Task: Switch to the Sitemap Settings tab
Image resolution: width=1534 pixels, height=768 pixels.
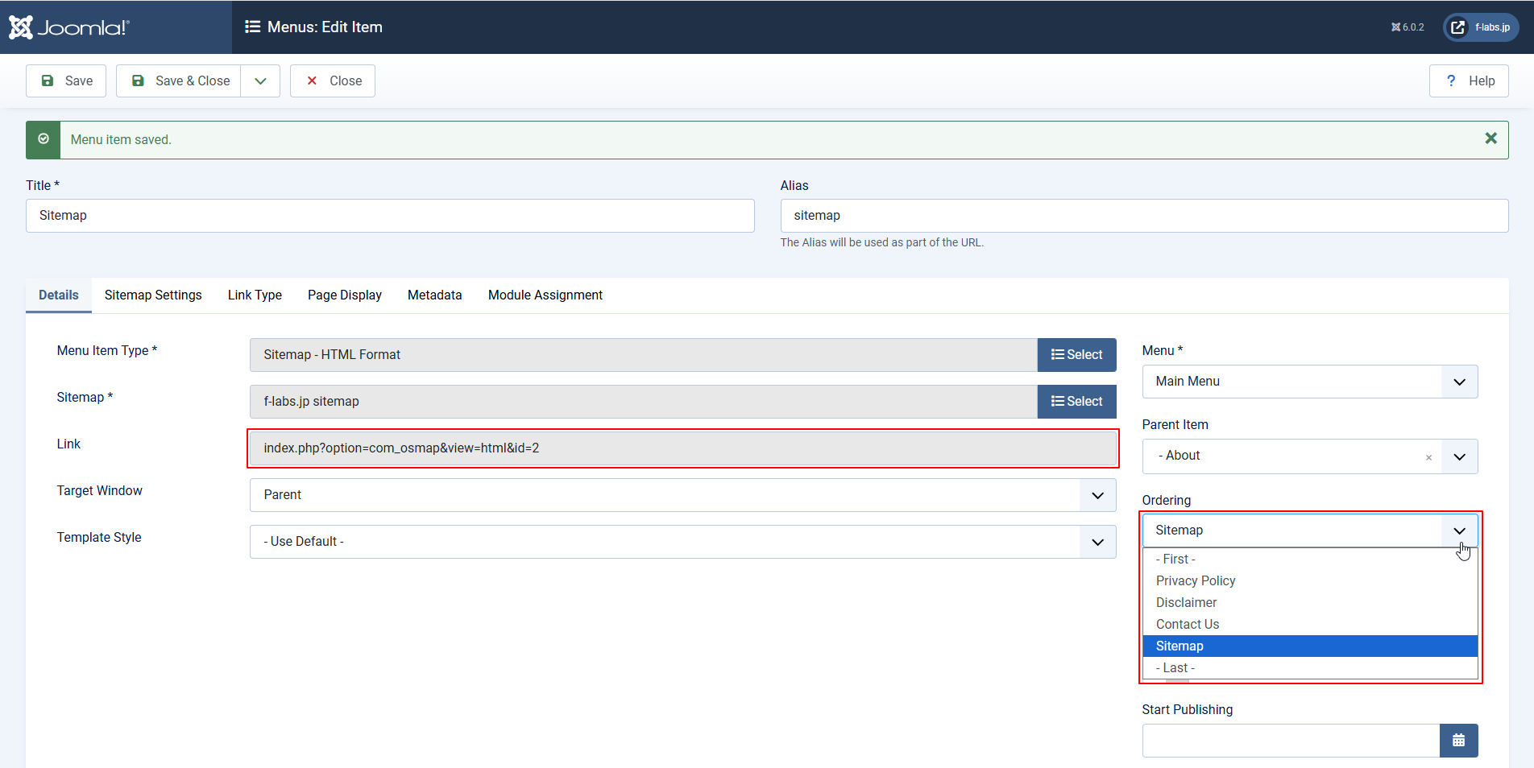Action: [153, 295]
